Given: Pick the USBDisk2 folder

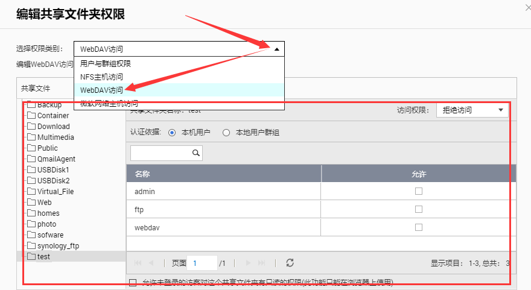Looking at the screenshot, I should (x=54, y=181).
